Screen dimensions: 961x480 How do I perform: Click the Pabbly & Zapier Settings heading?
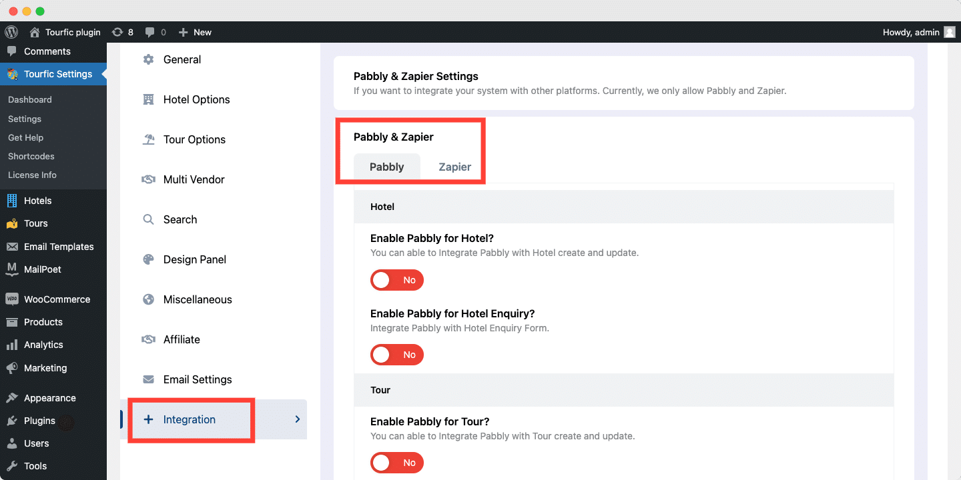[416, 76]
